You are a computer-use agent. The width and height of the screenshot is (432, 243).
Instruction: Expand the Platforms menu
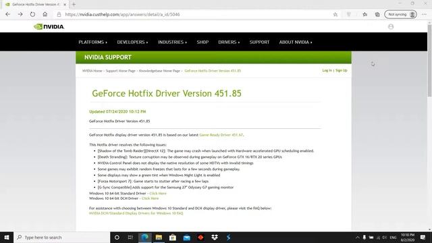[93, 42]
